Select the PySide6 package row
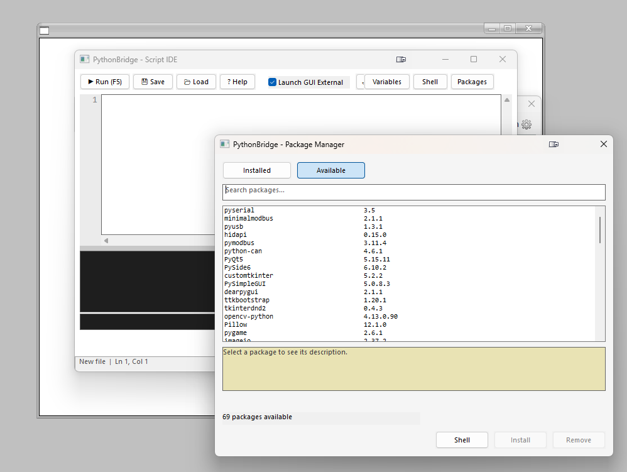The image size is (627, 472). [408, 267]
